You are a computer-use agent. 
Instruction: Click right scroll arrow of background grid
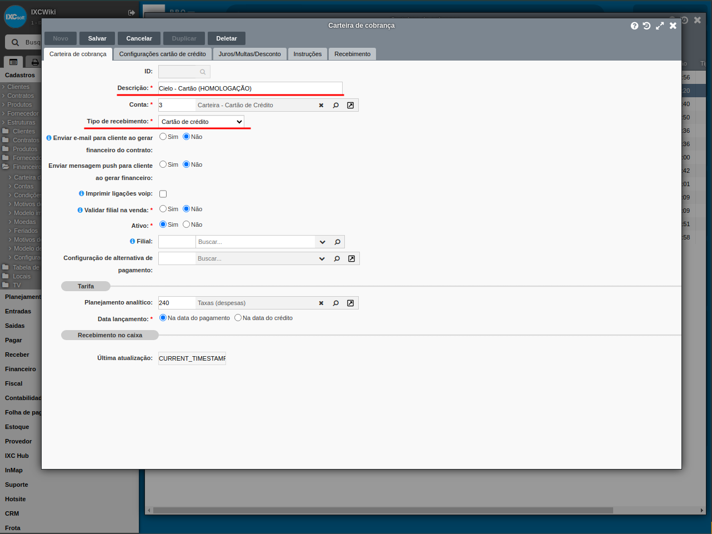pyautogui.click(x=702, y=510)
